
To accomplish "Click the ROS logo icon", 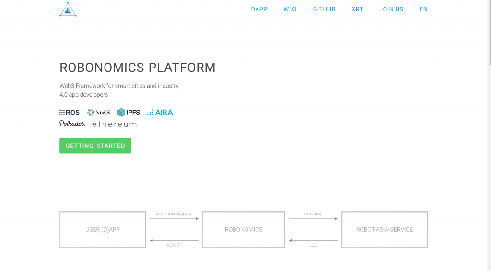I will [x=70, y=113].
